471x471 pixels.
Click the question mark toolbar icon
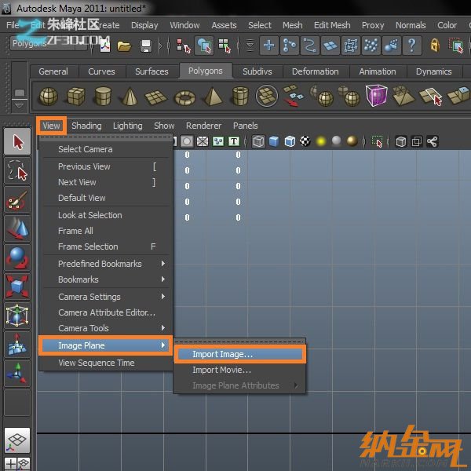coord(412,46)
